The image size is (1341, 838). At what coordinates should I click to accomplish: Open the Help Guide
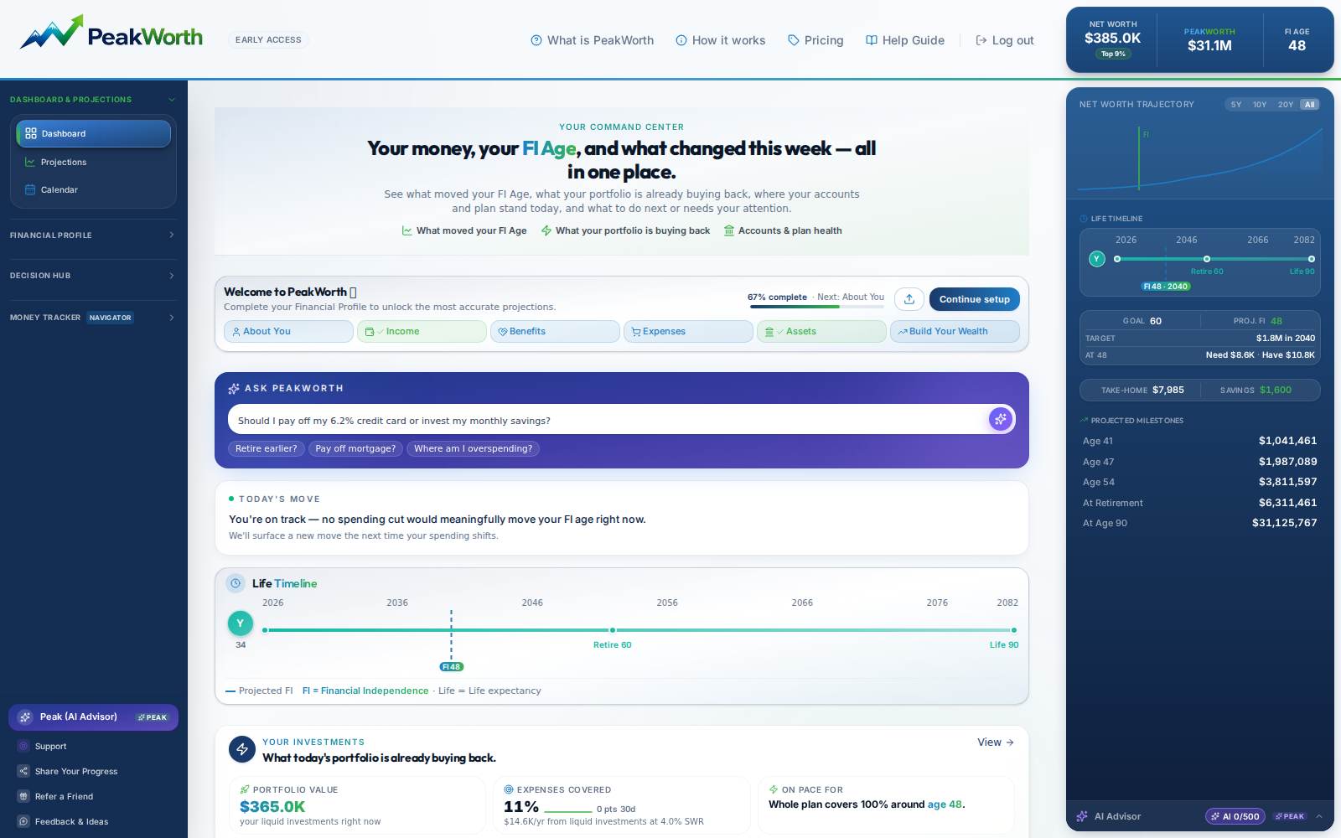905,40
